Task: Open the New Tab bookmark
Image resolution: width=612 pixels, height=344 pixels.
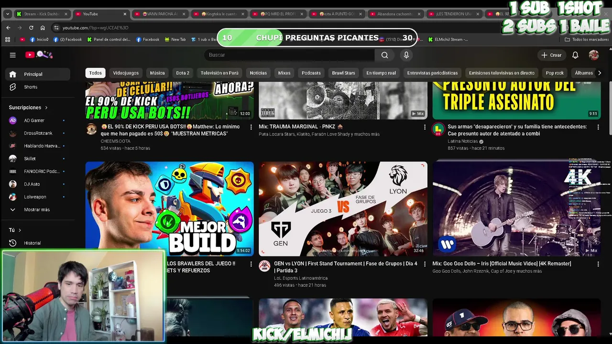Action: click(x=175, y=40)
